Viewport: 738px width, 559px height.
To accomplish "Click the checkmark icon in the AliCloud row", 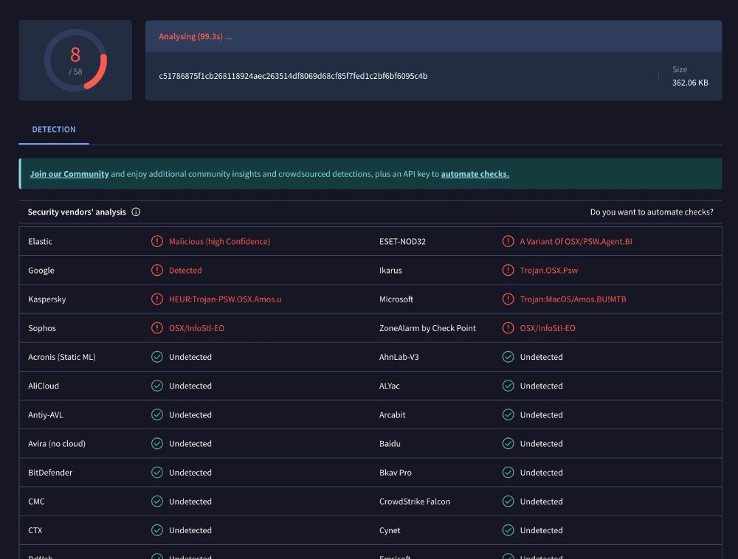I will point(156,386).
